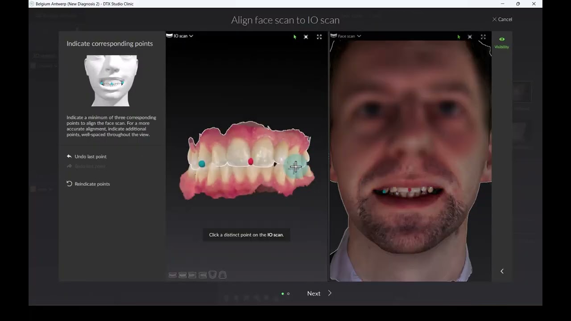Collapse the right side panel arrow
571x321 pixels.
pyautogui.click(x=502, y=271)
